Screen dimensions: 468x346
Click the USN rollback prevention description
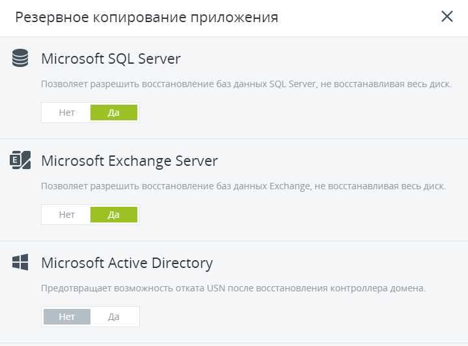coord(233,287)
